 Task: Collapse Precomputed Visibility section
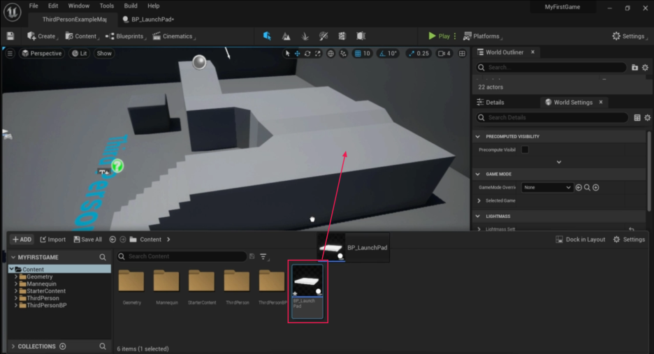477,136
